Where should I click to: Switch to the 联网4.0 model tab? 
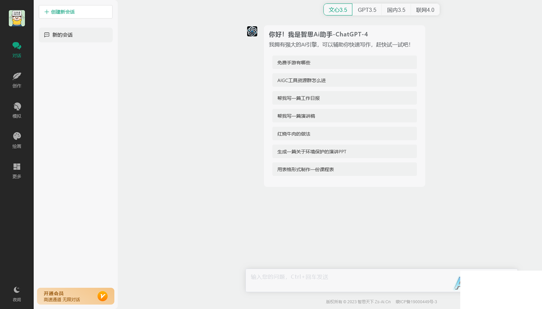tap(425, 9)
